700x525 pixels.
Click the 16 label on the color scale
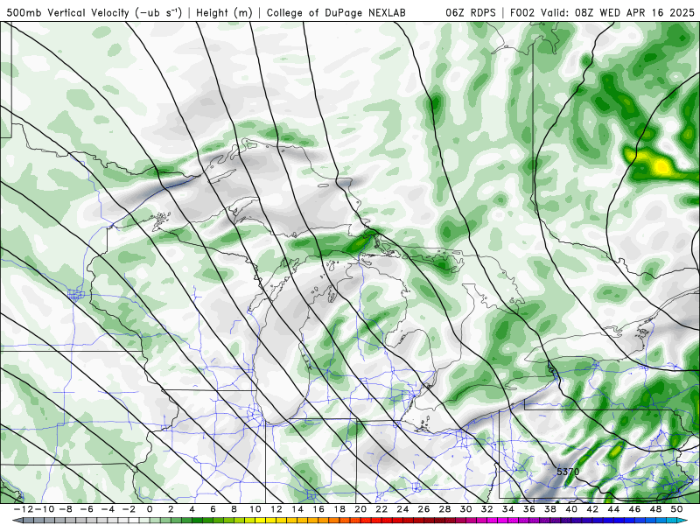(318, 509)
